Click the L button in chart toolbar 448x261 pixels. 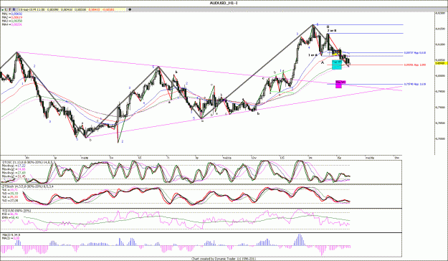pyautogui.click(x=6, y=9)
